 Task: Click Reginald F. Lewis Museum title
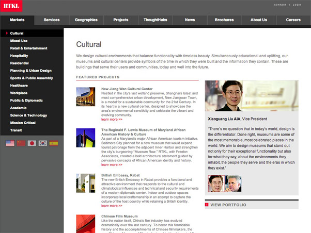144,132
